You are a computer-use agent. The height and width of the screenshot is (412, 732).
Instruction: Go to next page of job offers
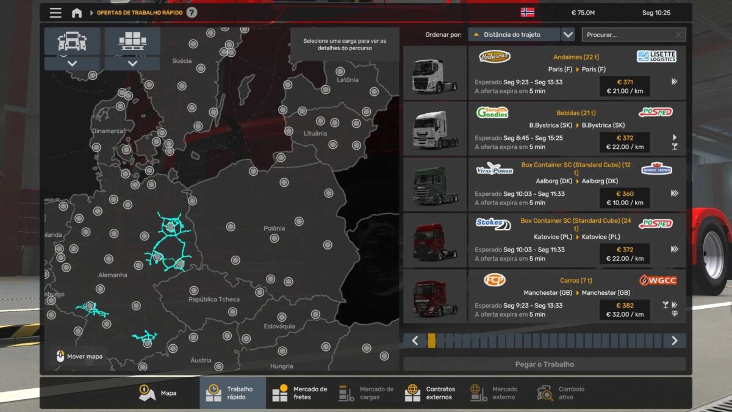pyautogui.click(x=674, y=341)
